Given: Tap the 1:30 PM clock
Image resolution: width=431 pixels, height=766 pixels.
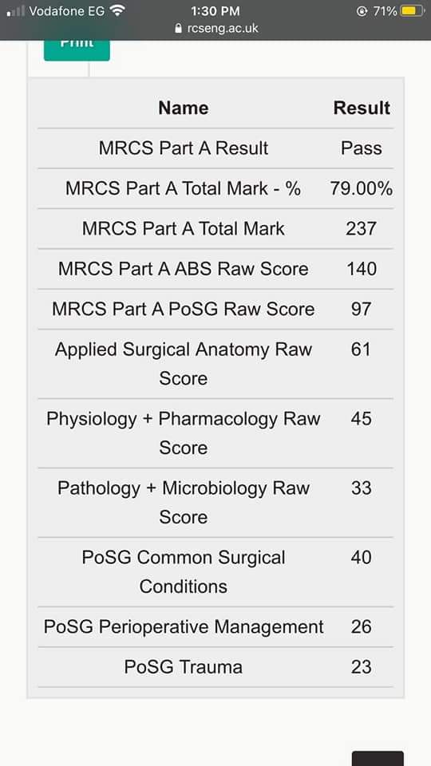Looking at the screenshot, I should tap(215, 10).
